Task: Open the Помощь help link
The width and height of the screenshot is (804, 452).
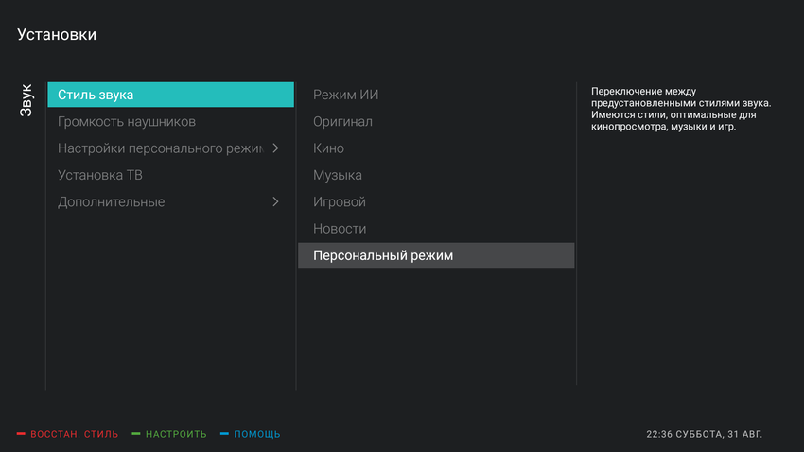Action: [x=257, y=434]
